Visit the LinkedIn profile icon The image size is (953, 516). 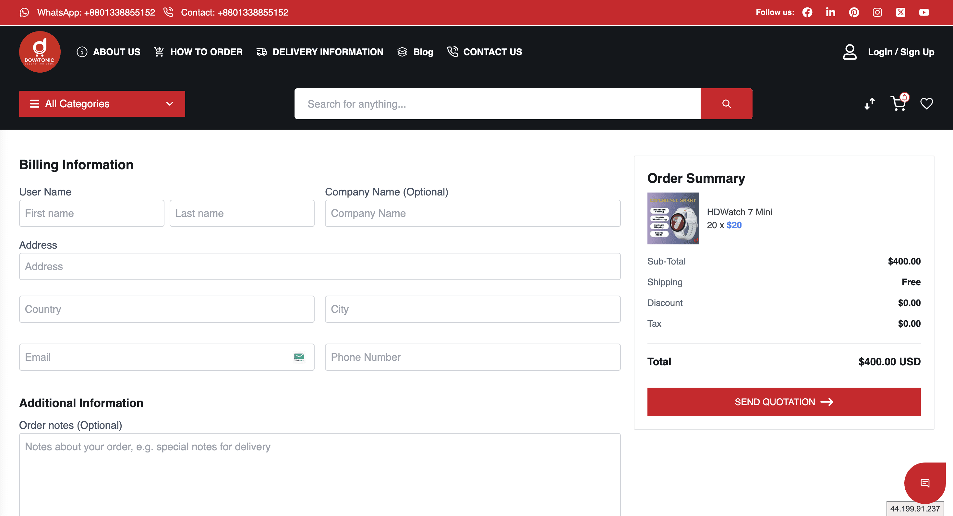(830, 13)
